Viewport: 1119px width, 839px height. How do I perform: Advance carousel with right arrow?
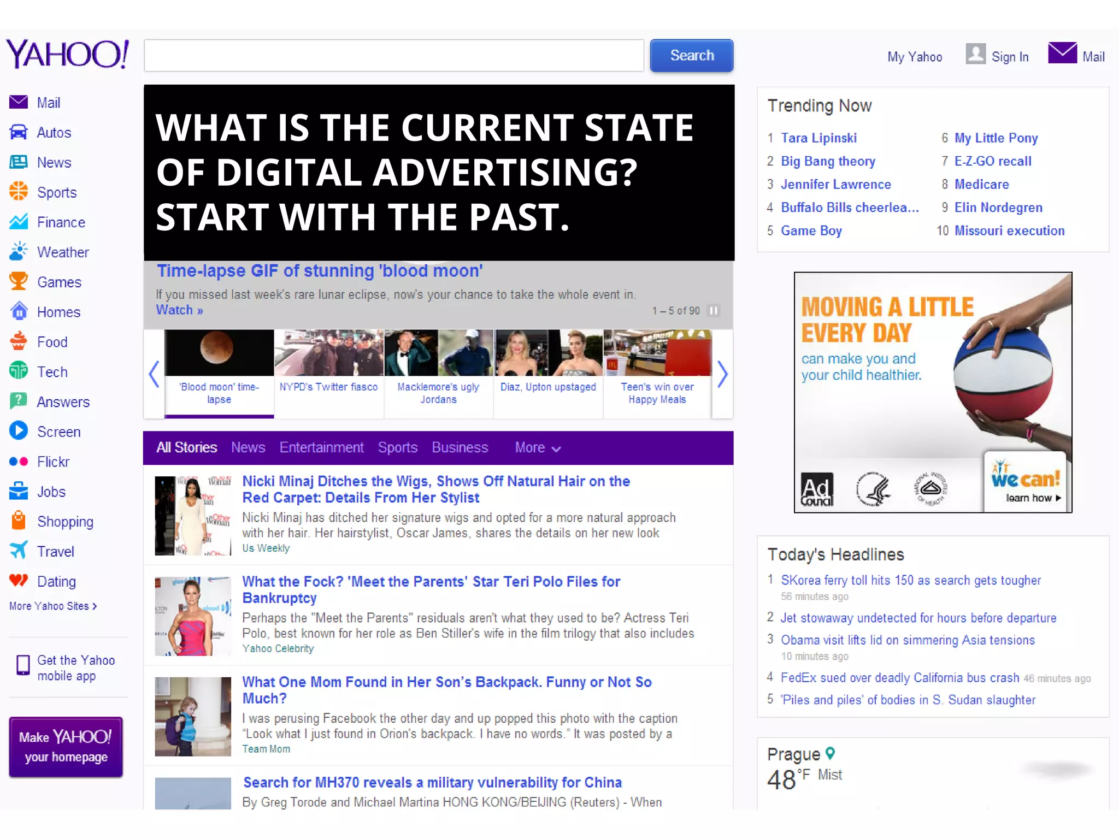[722, 374]
